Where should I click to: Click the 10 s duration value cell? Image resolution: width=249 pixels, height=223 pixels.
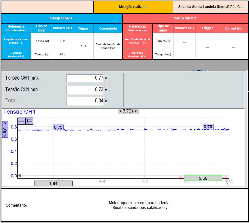(x=62, y=54)
